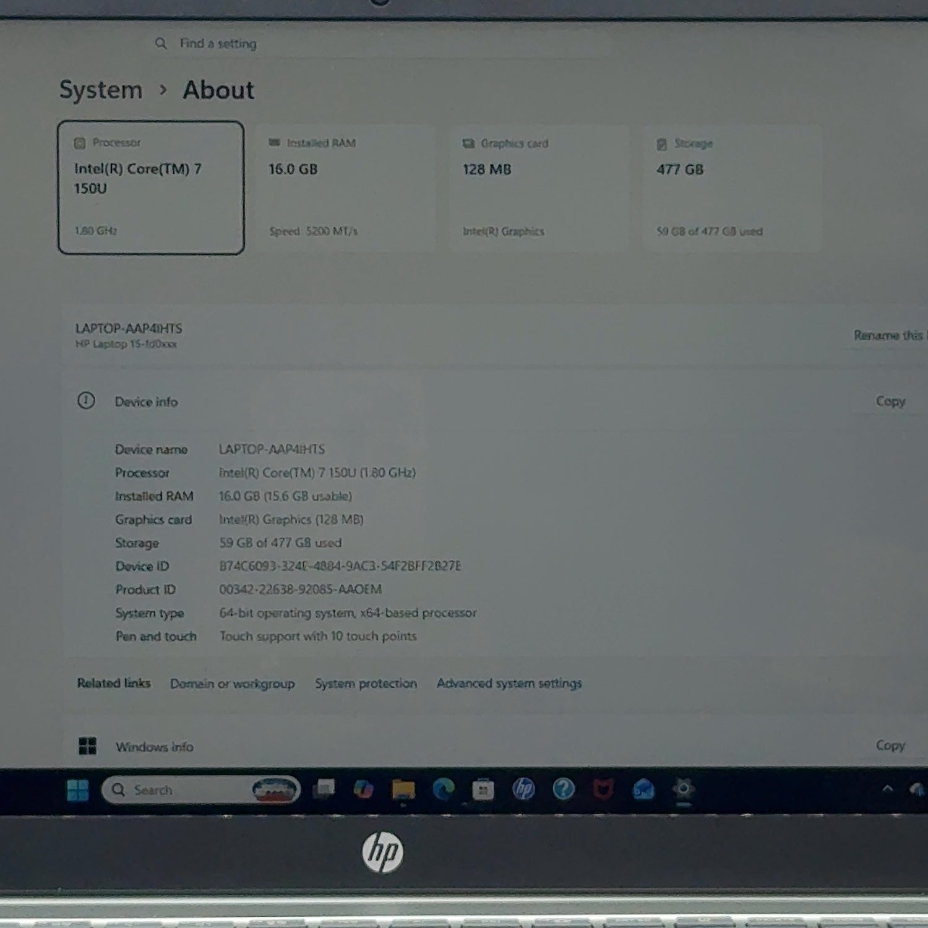Click the 'Pen and touch' label

point(156,636)
